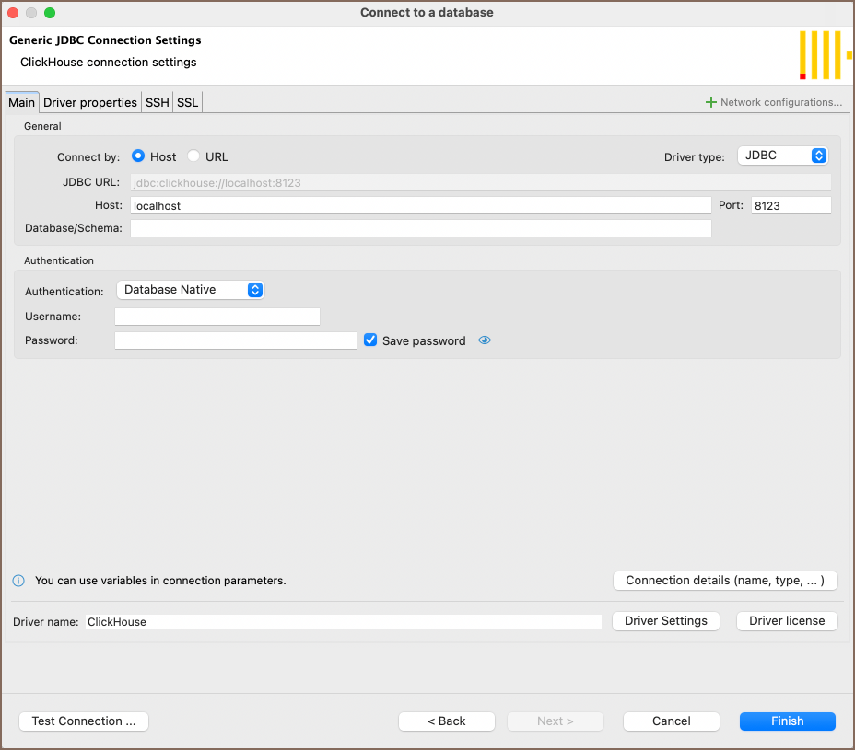This screenshot has height=750, width=855.
Task: Go to the SSL tab
Action: pos(187,102)
